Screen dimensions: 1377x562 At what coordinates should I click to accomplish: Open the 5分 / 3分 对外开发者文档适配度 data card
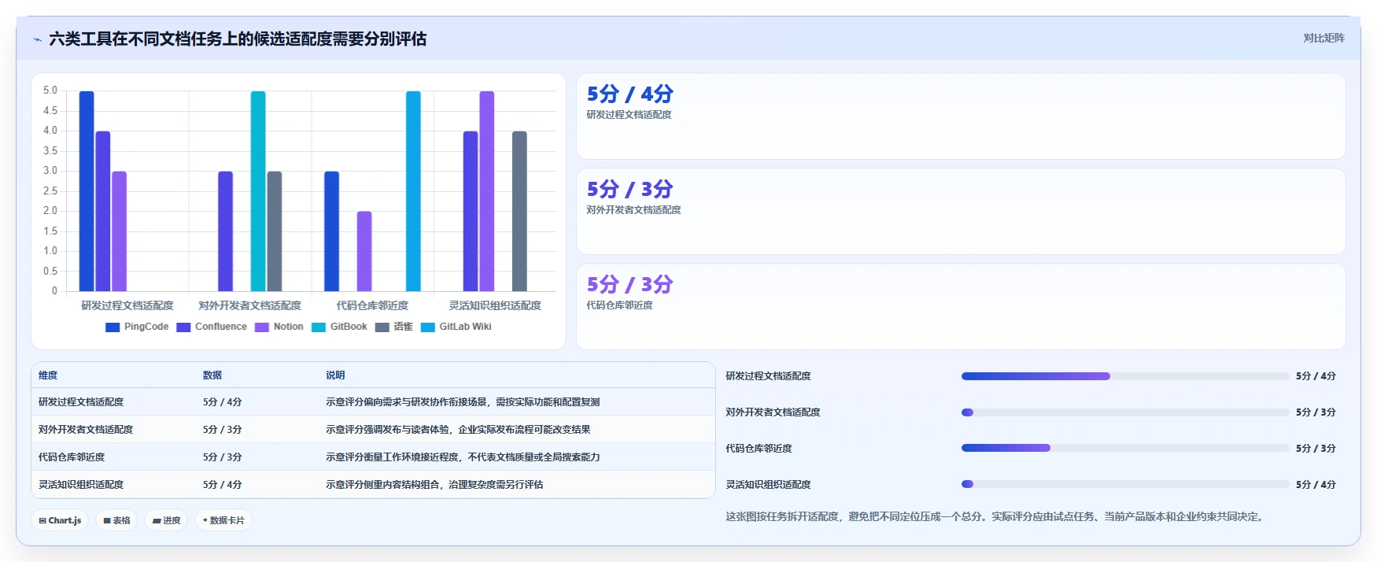[961, 211]
